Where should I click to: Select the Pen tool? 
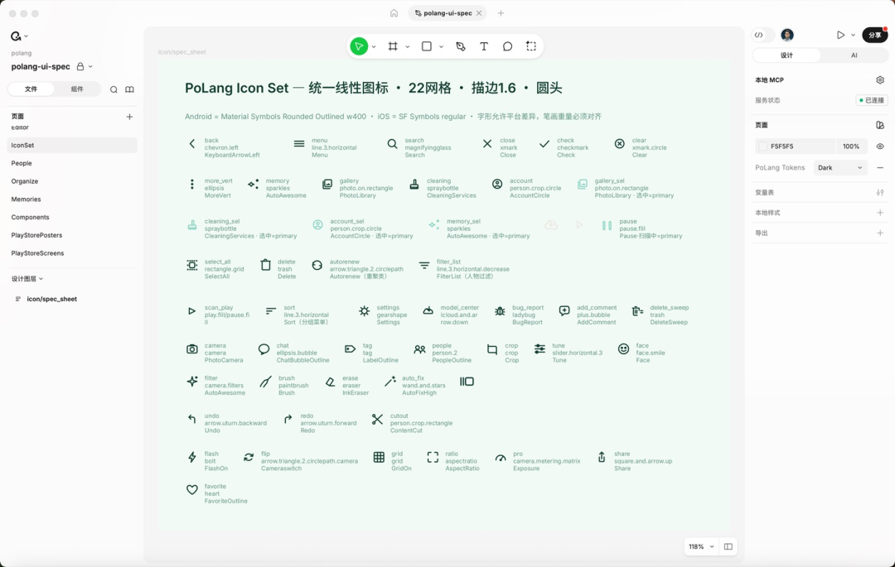click(461, 46)
